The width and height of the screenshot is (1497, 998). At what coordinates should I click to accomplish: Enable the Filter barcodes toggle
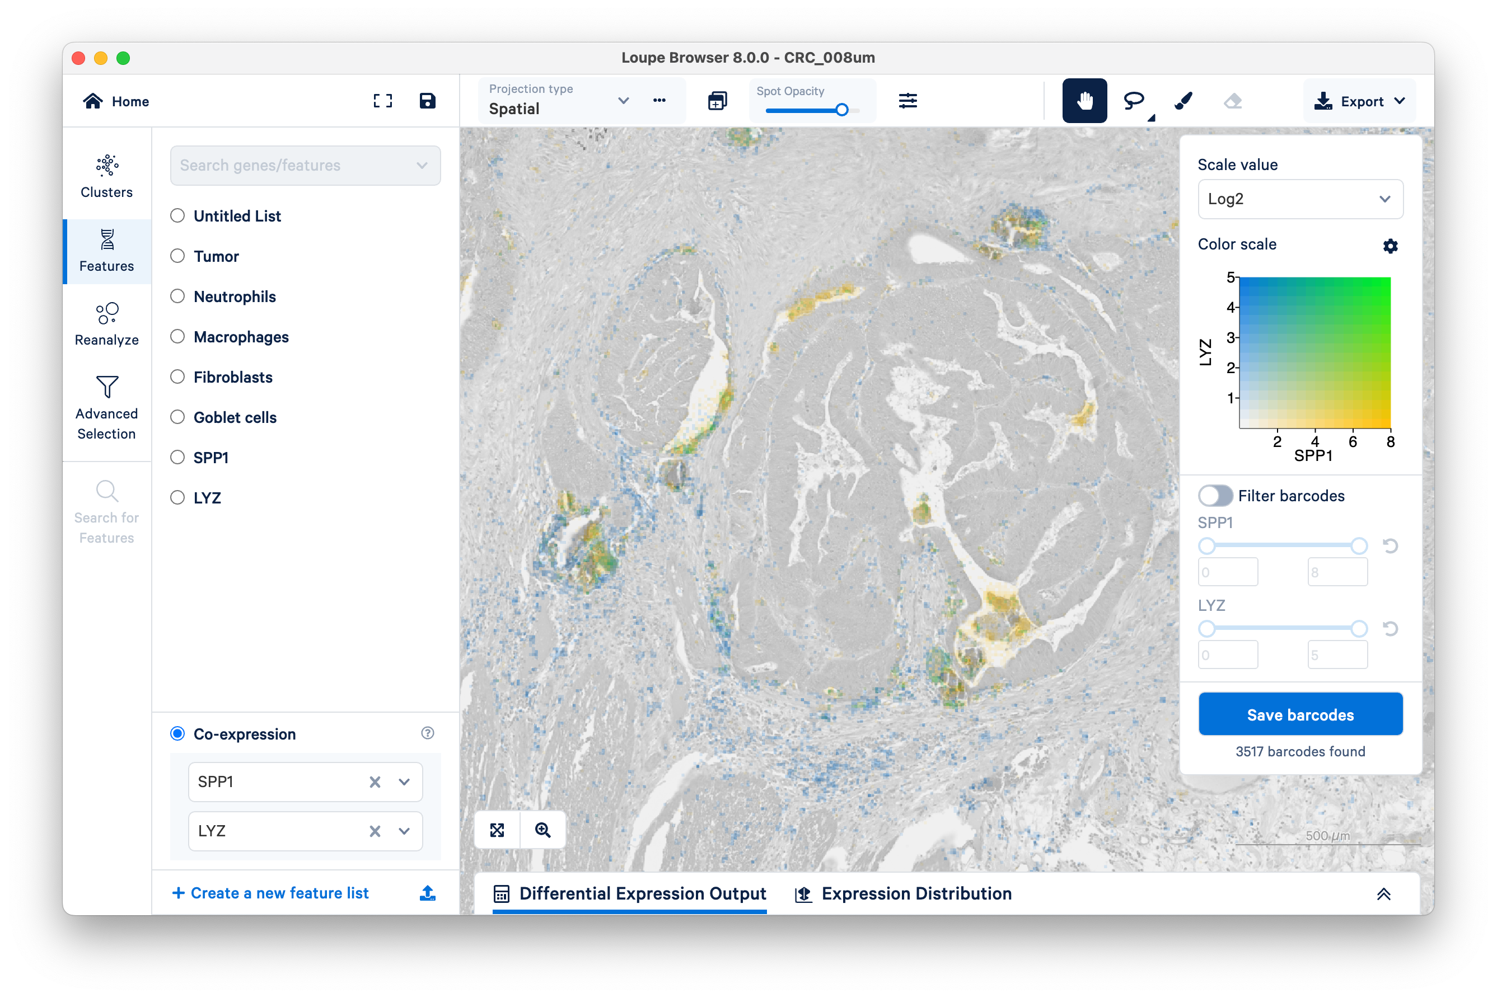[1215, 496]
